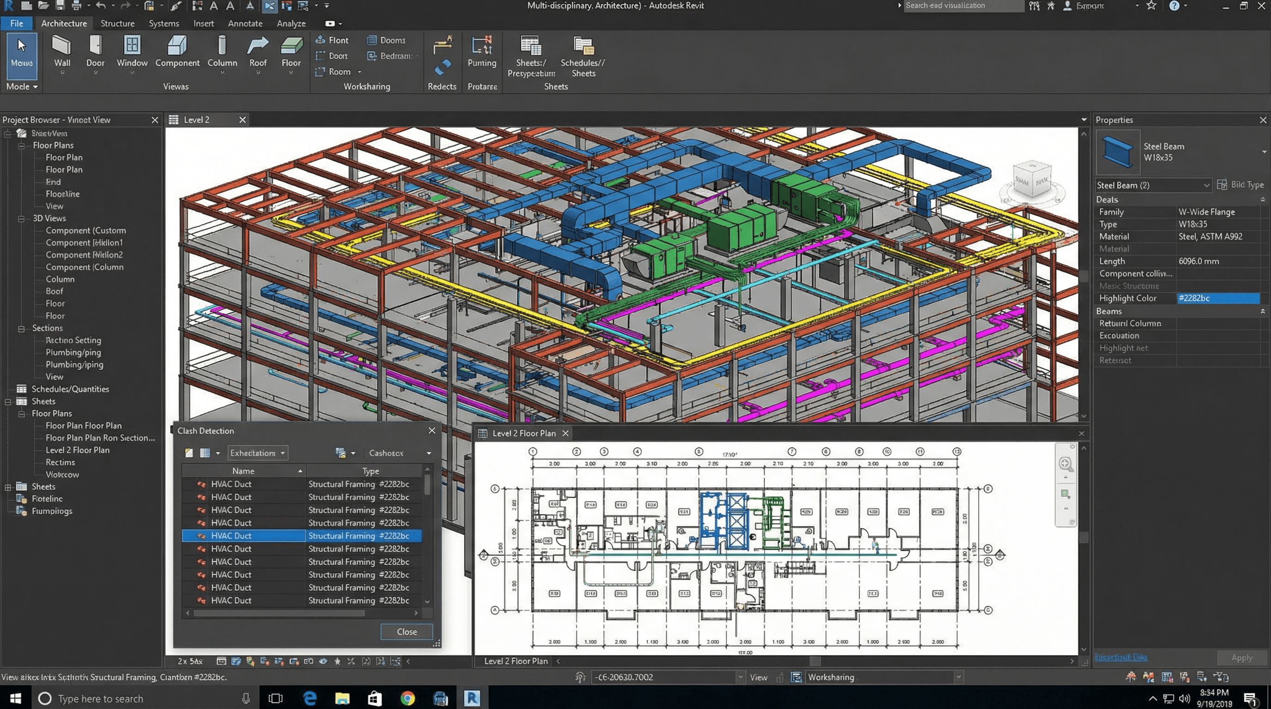Switch to the Structure ribbon tab
1271x709 pixels.
coord(117,23)
